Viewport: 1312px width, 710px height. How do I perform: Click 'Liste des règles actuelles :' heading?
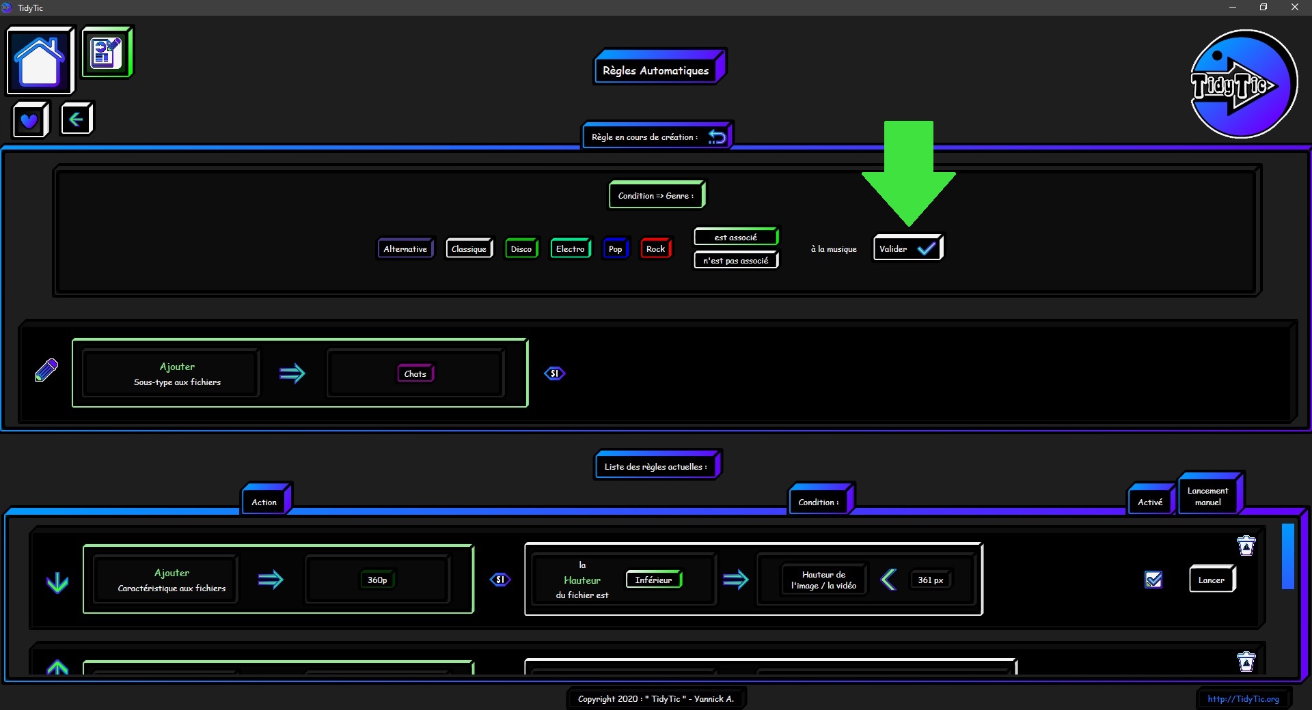(657, 466)
